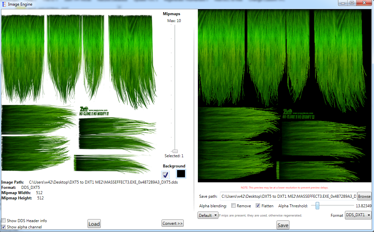The height and width of the screenshot is (232, 374).
Task: Uncheck the Flatten alpha blending checkbox
Action: coord(258,206)
